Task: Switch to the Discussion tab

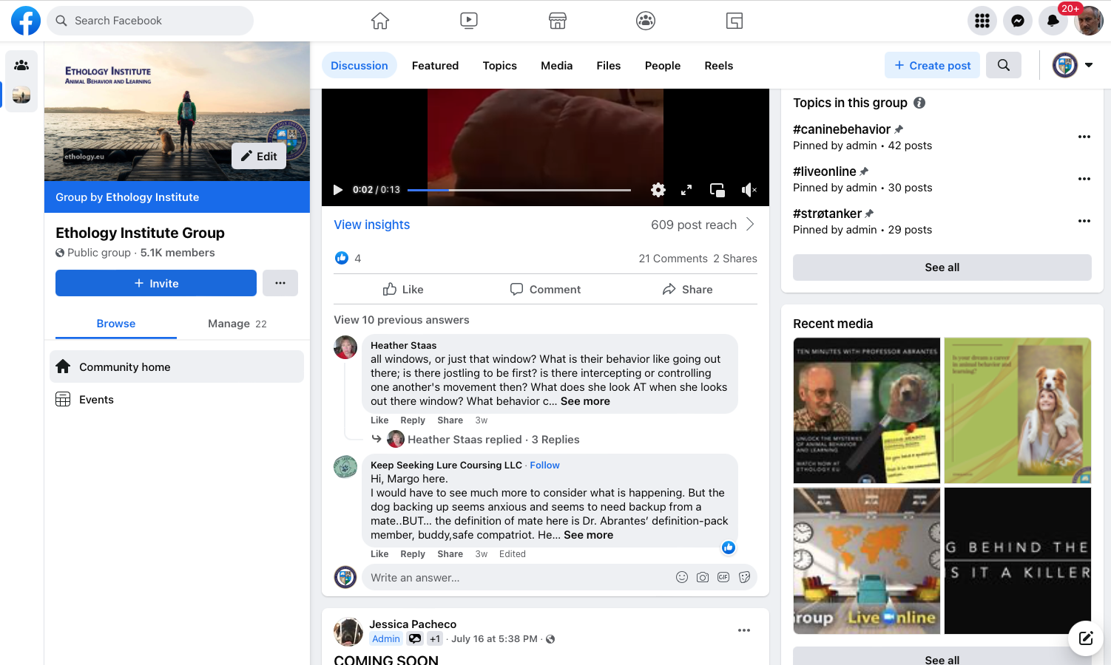Action: click(359, 66)
